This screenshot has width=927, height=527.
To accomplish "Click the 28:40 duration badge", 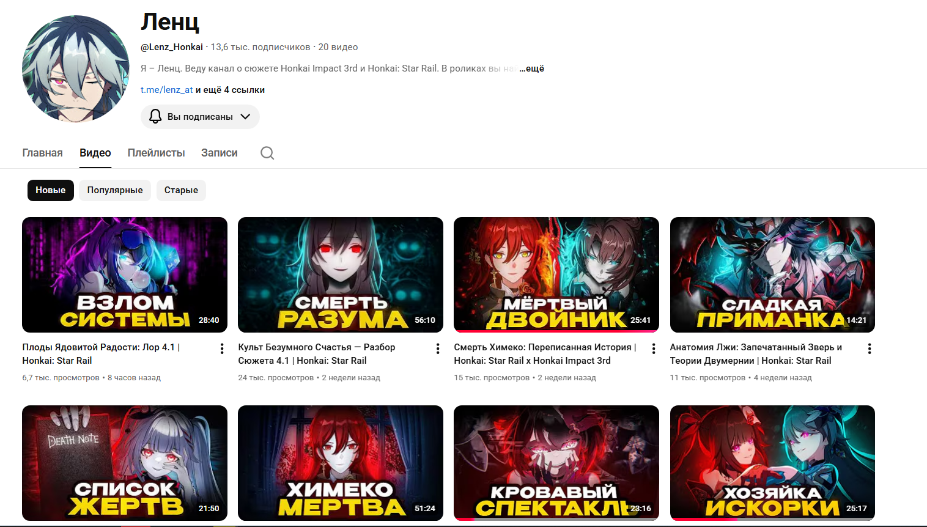I will (x=209, y=320).
